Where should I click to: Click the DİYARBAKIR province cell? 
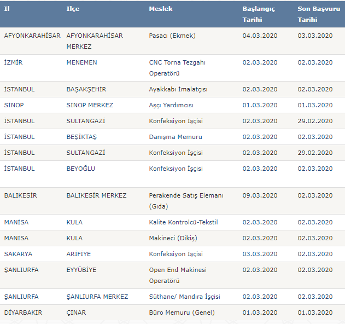point(22,313)
